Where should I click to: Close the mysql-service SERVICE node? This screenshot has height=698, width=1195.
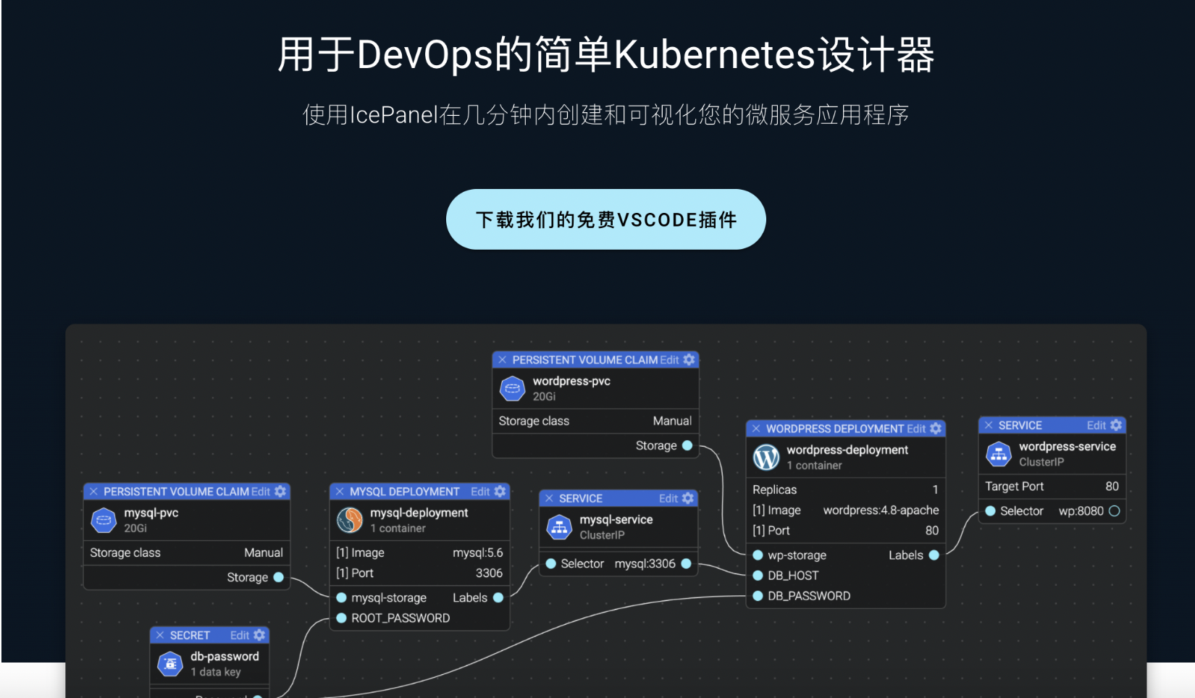549,498
